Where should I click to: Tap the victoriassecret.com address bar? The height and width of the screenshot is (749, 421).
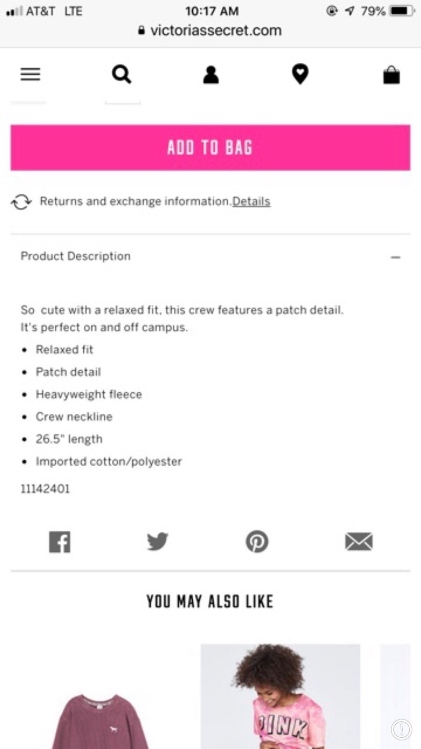tap(210, 31)
